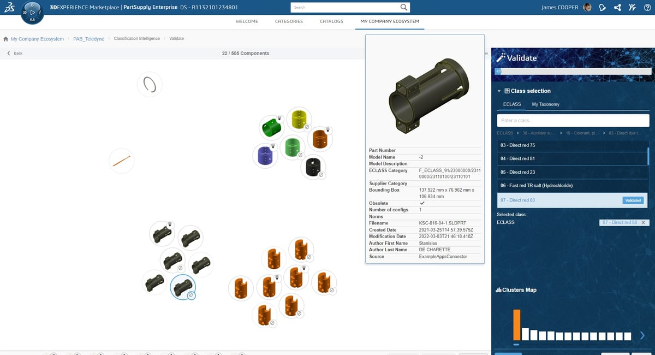This screenshot has height=355, width=655.
Task: Focus the top Search field
Action: point(346,8)
